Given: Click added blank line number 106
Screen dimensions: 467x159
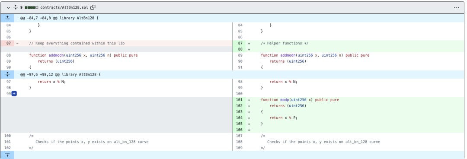Looking at the screenshot, I should pos(239,130).
